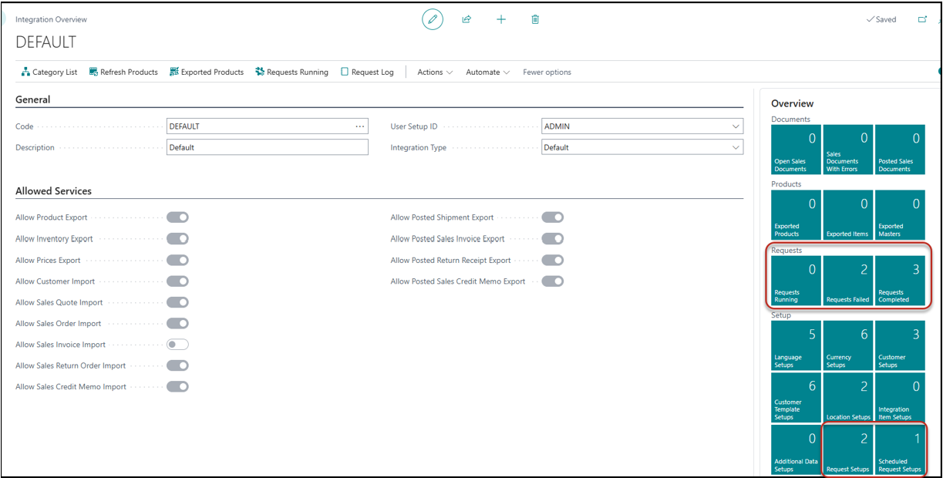This screenshot has height=478, width=943.
Task: Click the trash delete icon
Action: pyautogui.click(x=535, y=19)
